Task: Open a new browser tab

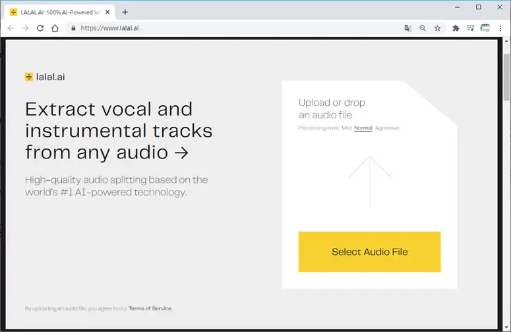Action: coord(125,12)
